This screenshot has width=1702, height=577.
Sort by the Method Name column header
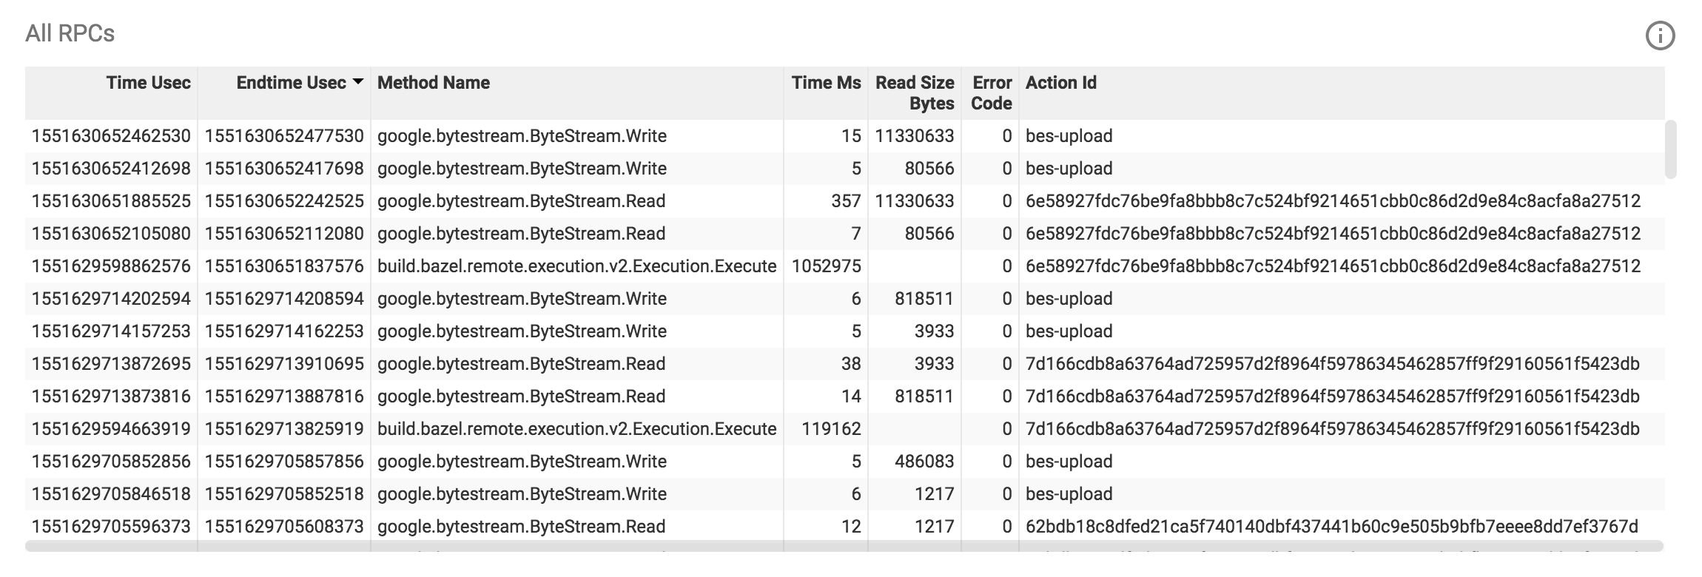(433, 83)
